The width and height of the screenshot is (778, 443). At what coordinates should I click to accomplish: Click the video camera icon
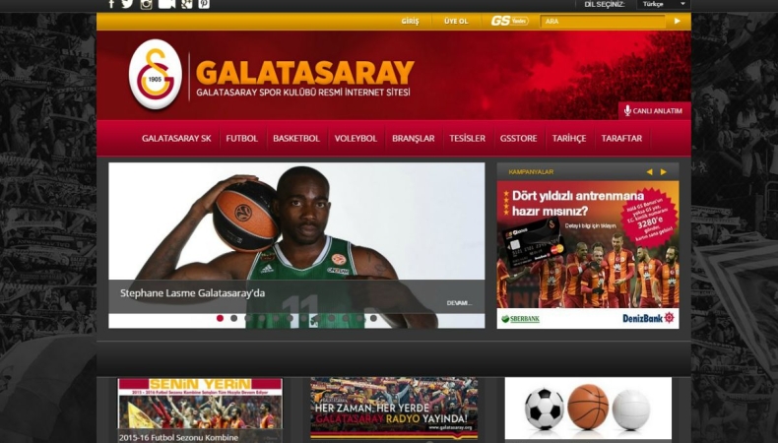(166, 4)
